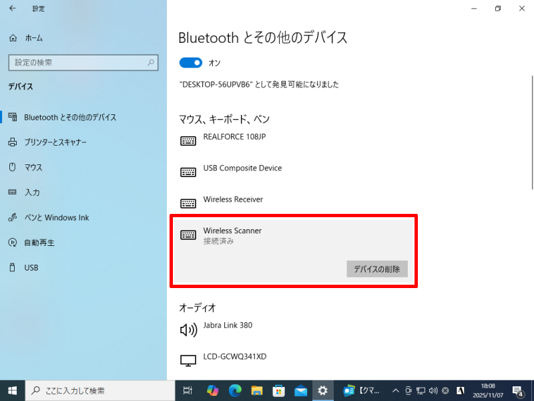Select the REALFORCE 108JP keyboard device
Viewport: 534px width, 401px height.
(234, 137)
